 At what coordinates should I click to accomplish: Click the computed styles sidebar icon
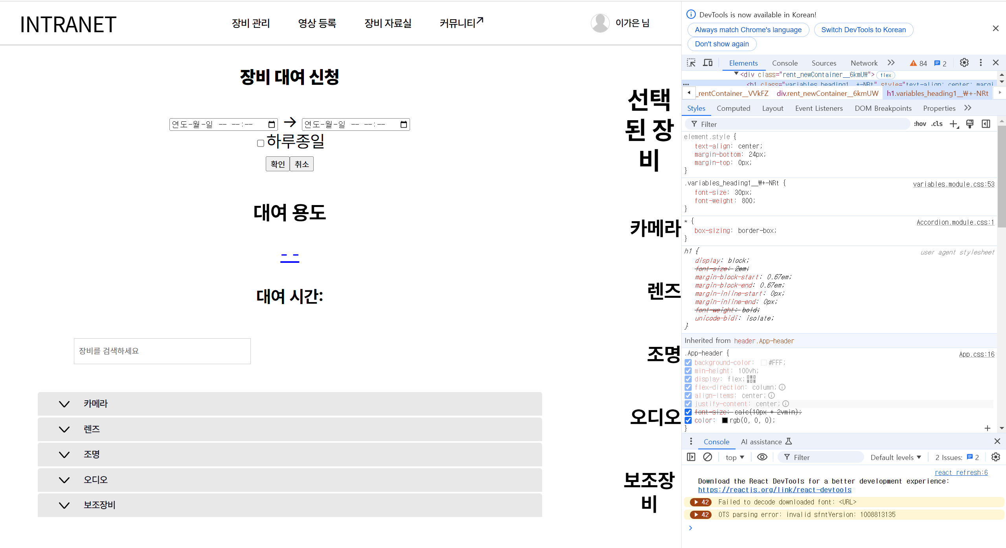click(986, 124)
